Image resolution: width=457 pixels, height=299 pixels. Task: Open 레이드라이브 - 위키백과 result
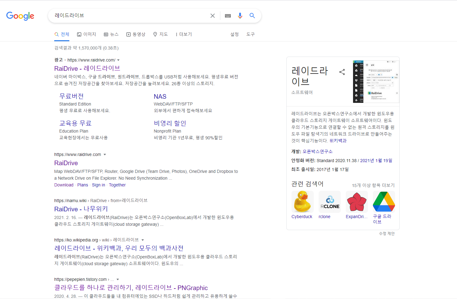point(119,248)
